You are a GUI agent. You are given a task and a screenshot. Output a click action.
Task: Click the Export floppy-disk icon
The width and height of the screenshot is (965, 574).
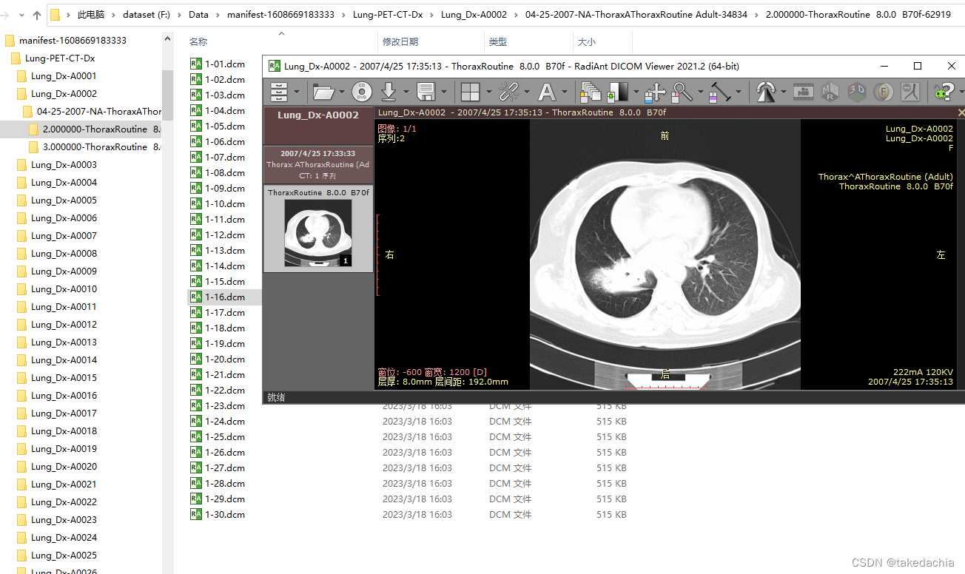tap(426, 92)
